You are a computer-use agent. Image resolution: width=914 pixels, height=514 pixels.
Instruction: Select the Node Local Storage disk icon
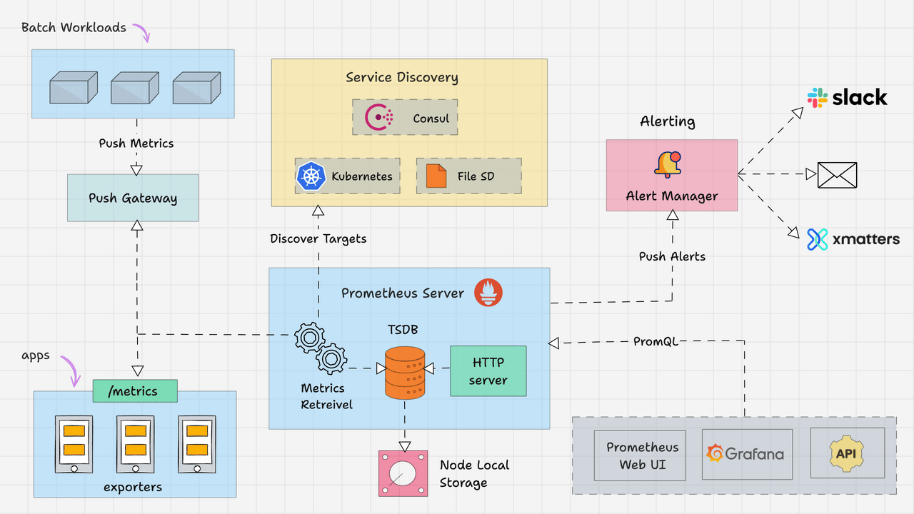[403, 473]
